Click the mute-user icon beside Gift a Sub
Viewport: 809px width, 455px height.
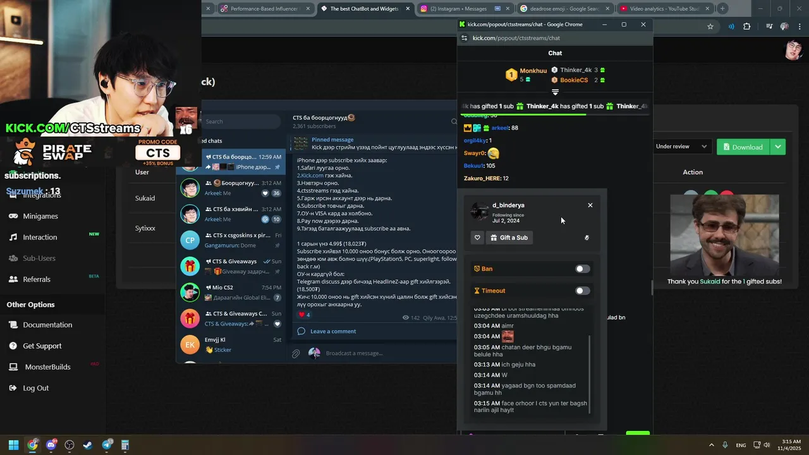[x=587, y=238]
